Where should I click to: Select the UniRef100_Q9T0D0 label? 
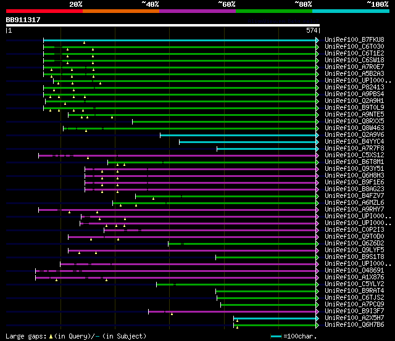(354, 237)
